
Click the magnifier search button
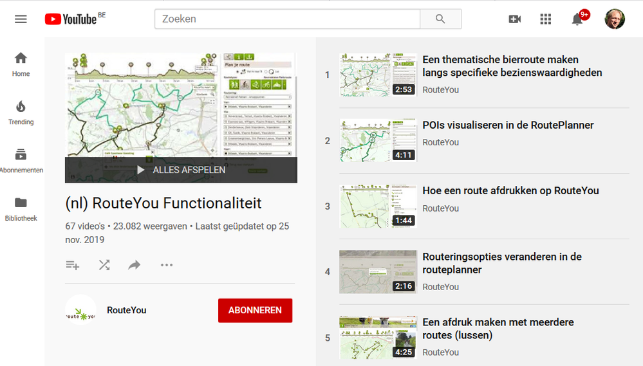(440, 19)
